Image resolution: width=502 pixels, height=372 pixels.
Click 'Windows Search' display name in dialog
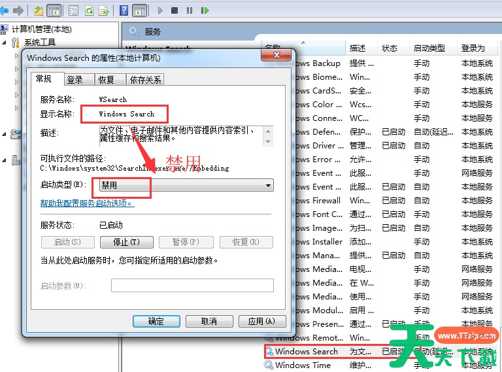[126, 114]
